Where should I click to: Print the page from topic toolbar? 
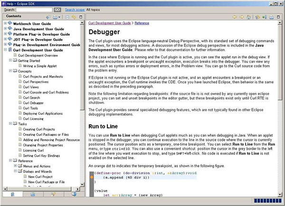tap(271, 17)
